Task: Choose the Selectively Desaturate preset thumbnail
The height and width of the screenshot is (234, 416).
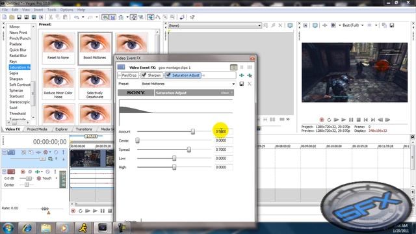Action: [95, 84]
